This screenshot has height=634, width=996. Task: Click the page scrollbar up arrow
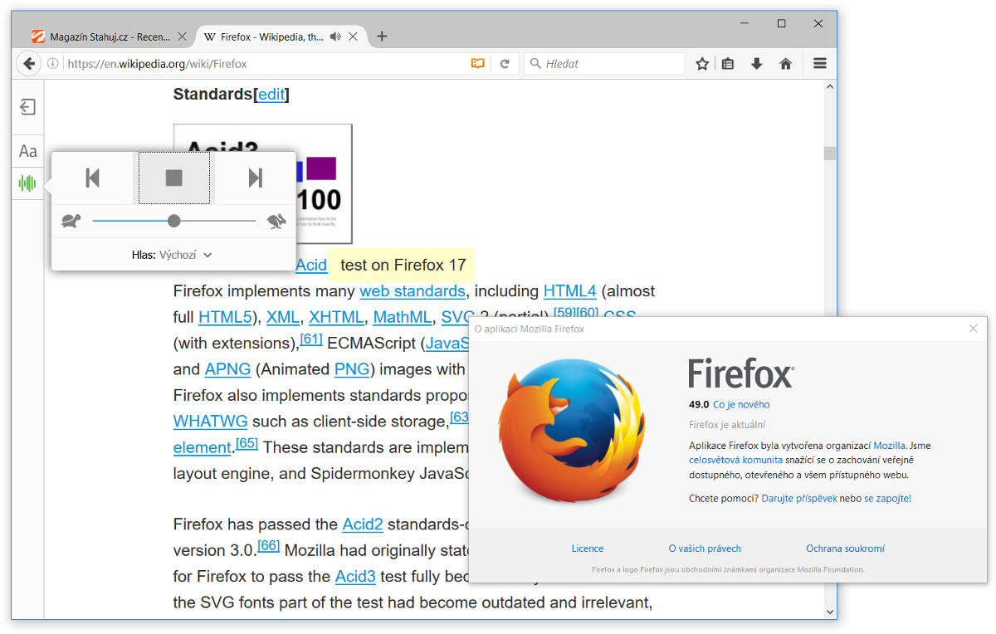pos(830,88)
